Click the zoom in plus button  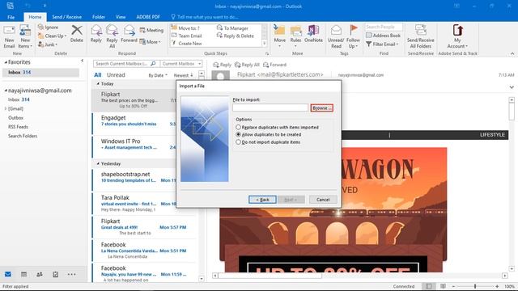coord(497,286)
